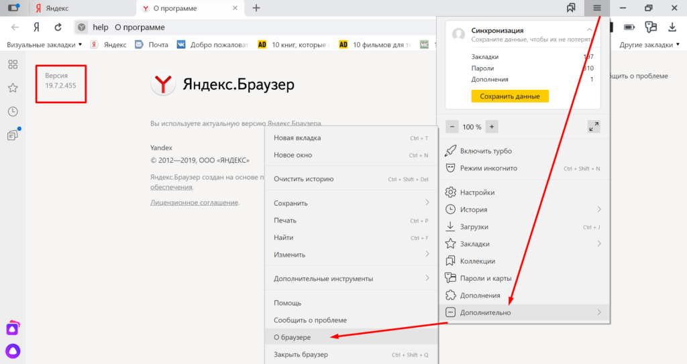Open 'Добро пожаловать' VK bookmark

(x=213, y=45)
